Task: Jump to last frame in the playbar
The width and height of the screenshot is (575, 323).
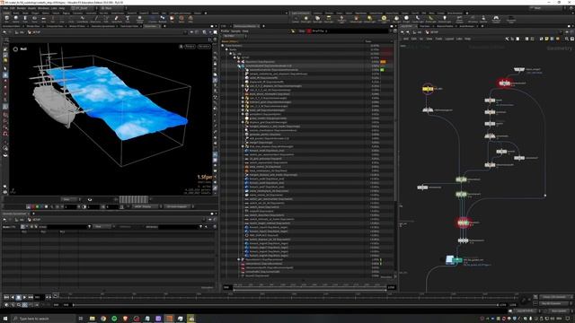Action: pyautogui.click(x=31, y=297)
